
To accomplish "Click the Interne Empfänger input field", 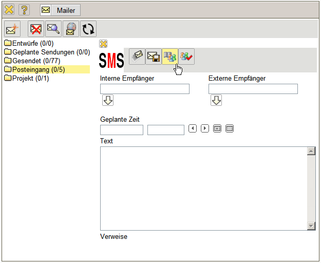I will (x=145, y=89).
